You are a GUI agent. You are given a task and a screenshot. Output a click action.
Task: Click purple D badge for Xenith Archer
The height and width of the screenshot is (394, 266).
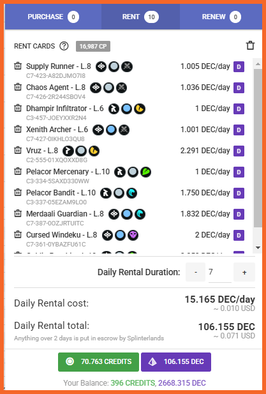[239, 130]
